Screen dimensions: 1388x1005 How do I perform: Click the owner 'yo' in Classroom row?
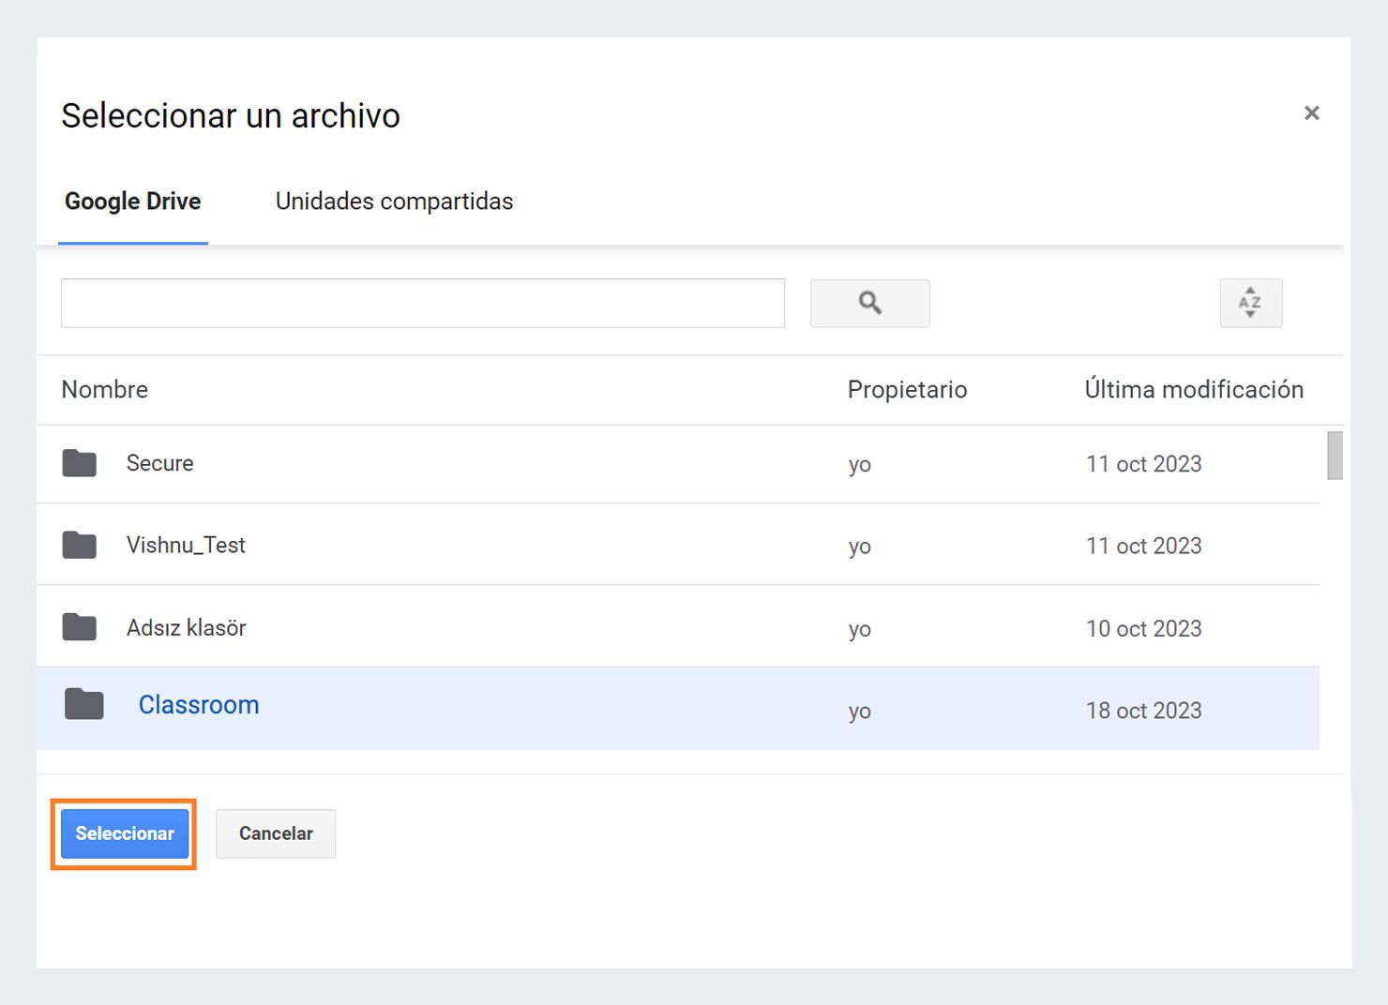pyautogui.click(x=860, y=712)
